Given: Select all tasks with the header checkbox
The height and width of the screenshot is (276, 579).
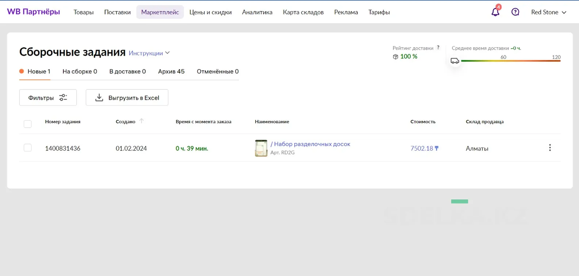Looking at the screenshot, I should click(27, 124).
